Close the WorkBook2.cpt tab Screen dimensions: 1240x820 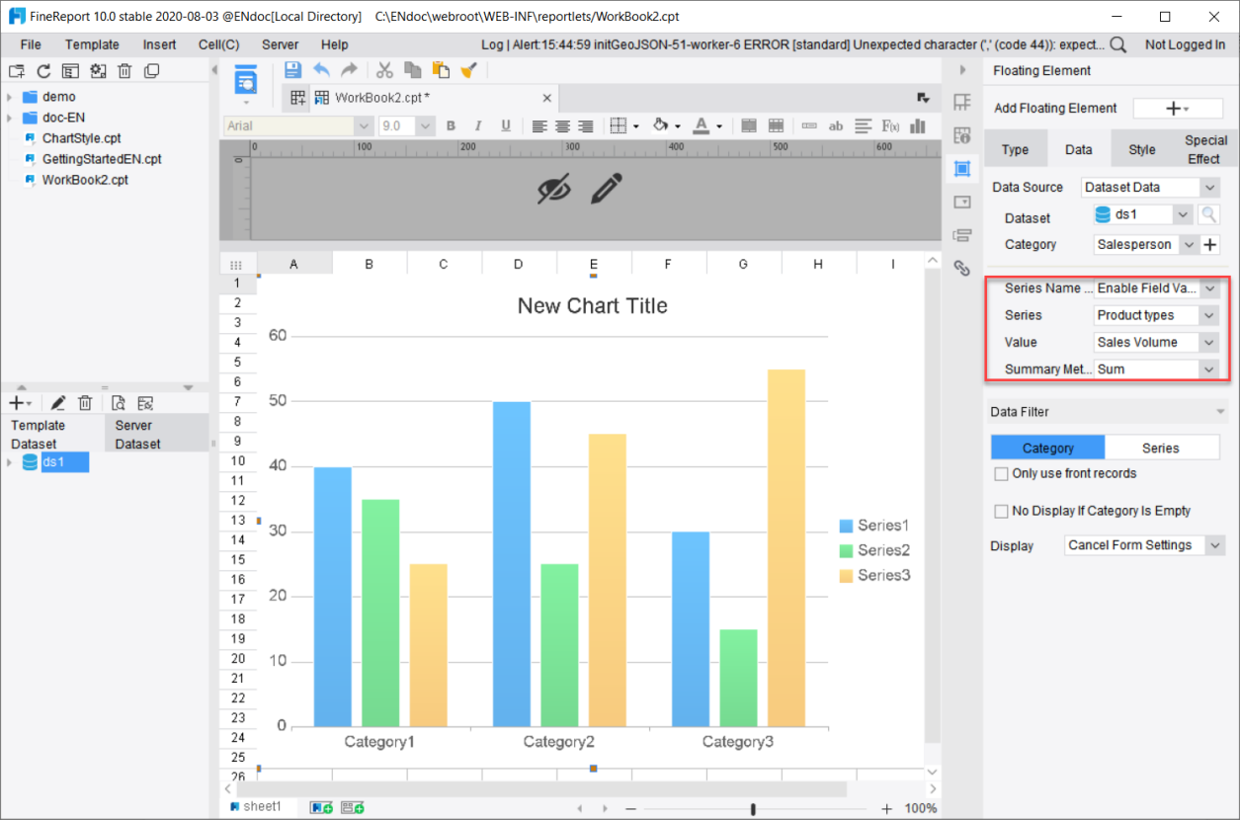pyautogui.click(x=547, y=97)
